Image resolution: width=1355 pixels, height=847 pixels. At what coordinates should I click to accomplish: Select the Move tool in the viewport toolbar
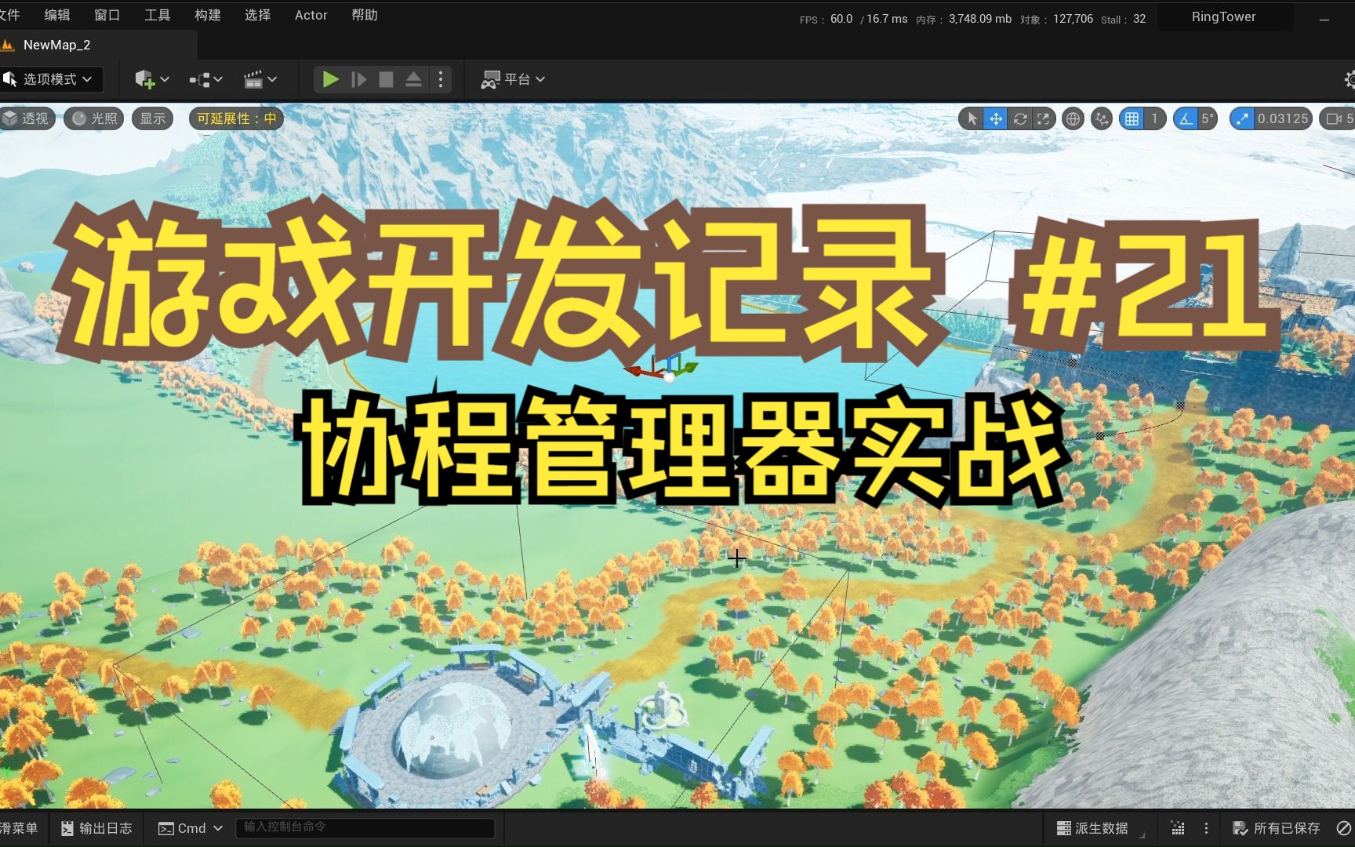[x=996, y=118]
